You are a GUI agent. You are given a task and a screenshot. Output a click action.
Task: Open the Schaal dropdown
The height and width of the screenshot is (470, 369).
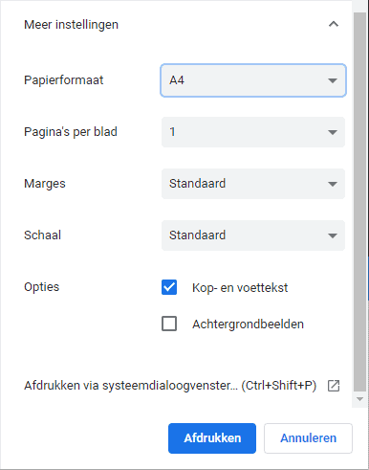tap(253, 235)
